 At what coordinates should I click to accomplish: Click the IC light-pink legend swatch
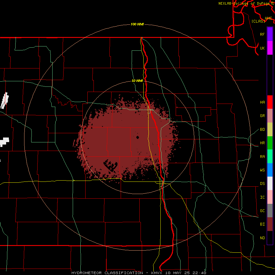270,197
